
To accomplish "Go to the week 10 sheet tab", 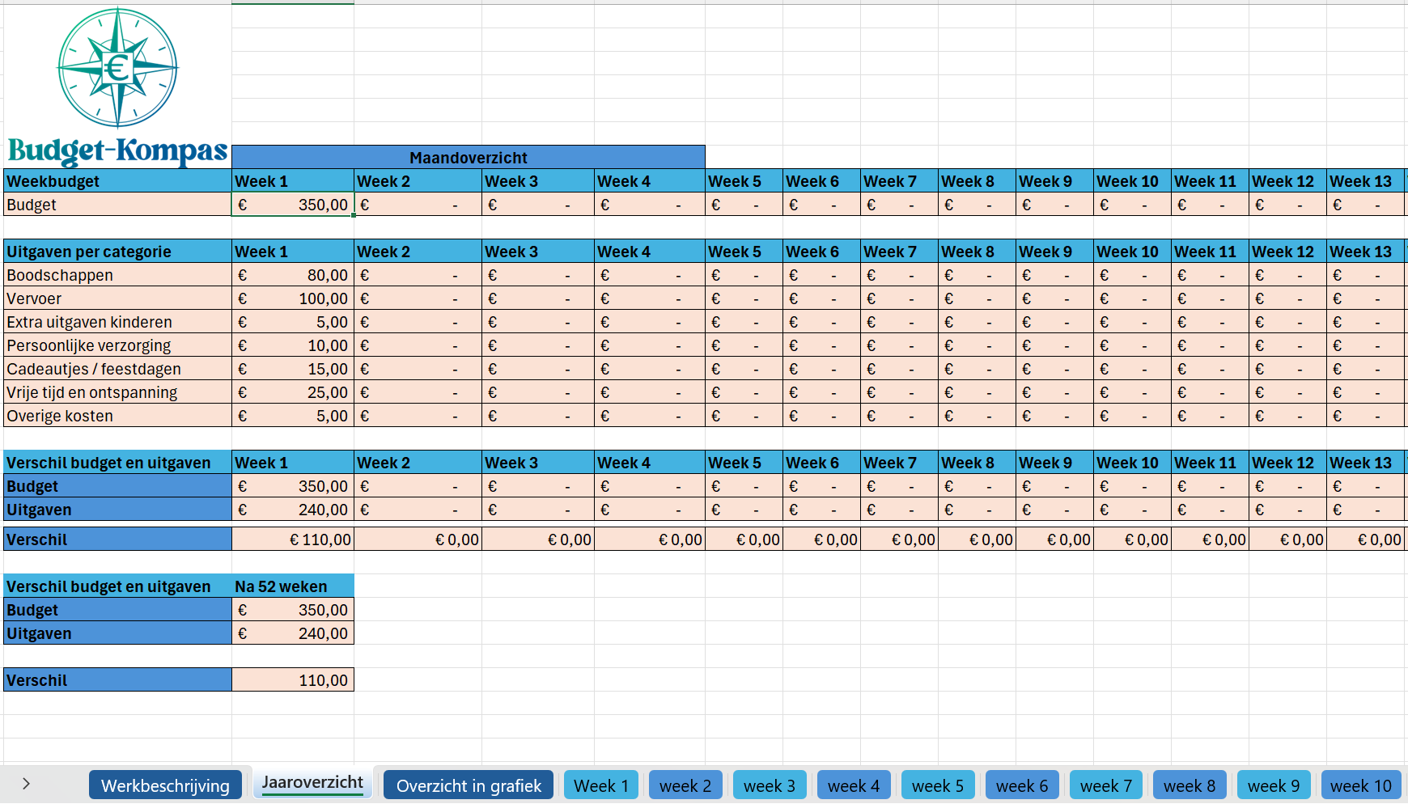I will (x=1360, y=785).
